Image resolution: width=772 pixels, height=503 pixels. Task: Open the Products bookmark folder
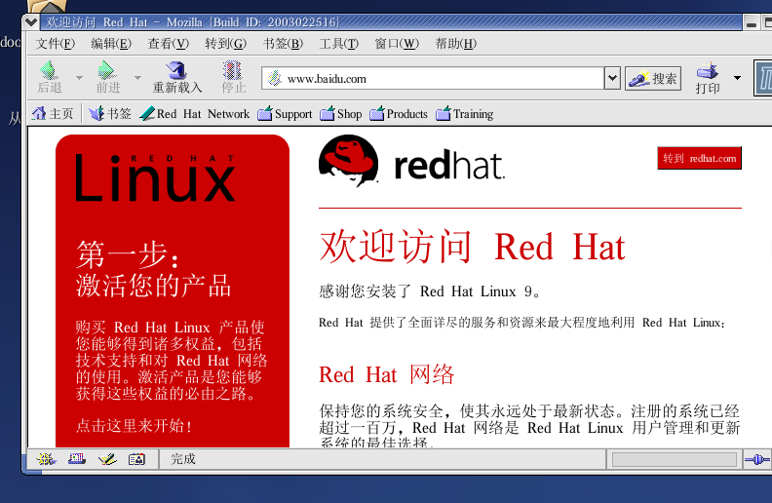(399, 114)
